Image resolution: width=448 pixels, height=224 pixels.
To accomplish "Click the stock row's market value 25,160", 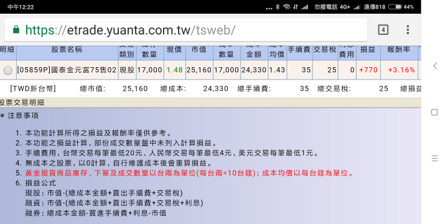I will click(x=199, y=70).
